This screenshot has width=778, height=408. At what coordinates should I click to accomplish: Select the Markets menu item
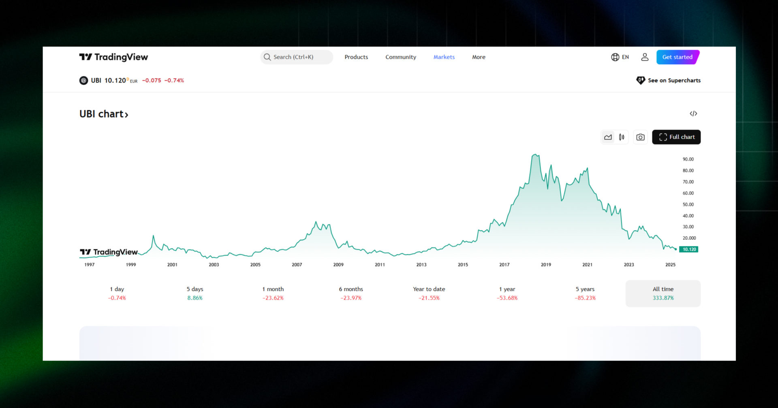[444, 57]
